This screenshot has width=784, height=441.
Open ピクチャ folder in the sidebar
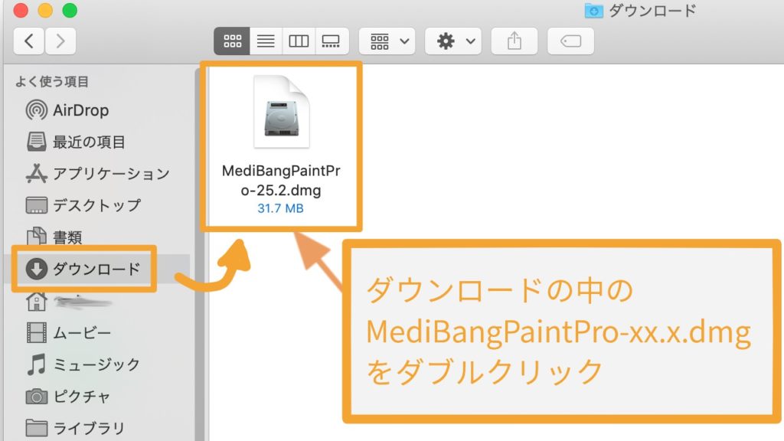(x=68, y=396)
